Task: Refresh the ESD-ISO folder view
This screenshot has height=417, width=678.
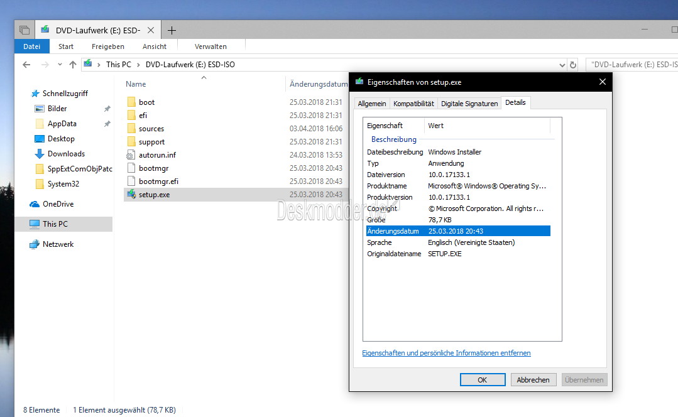Action: 573,65
